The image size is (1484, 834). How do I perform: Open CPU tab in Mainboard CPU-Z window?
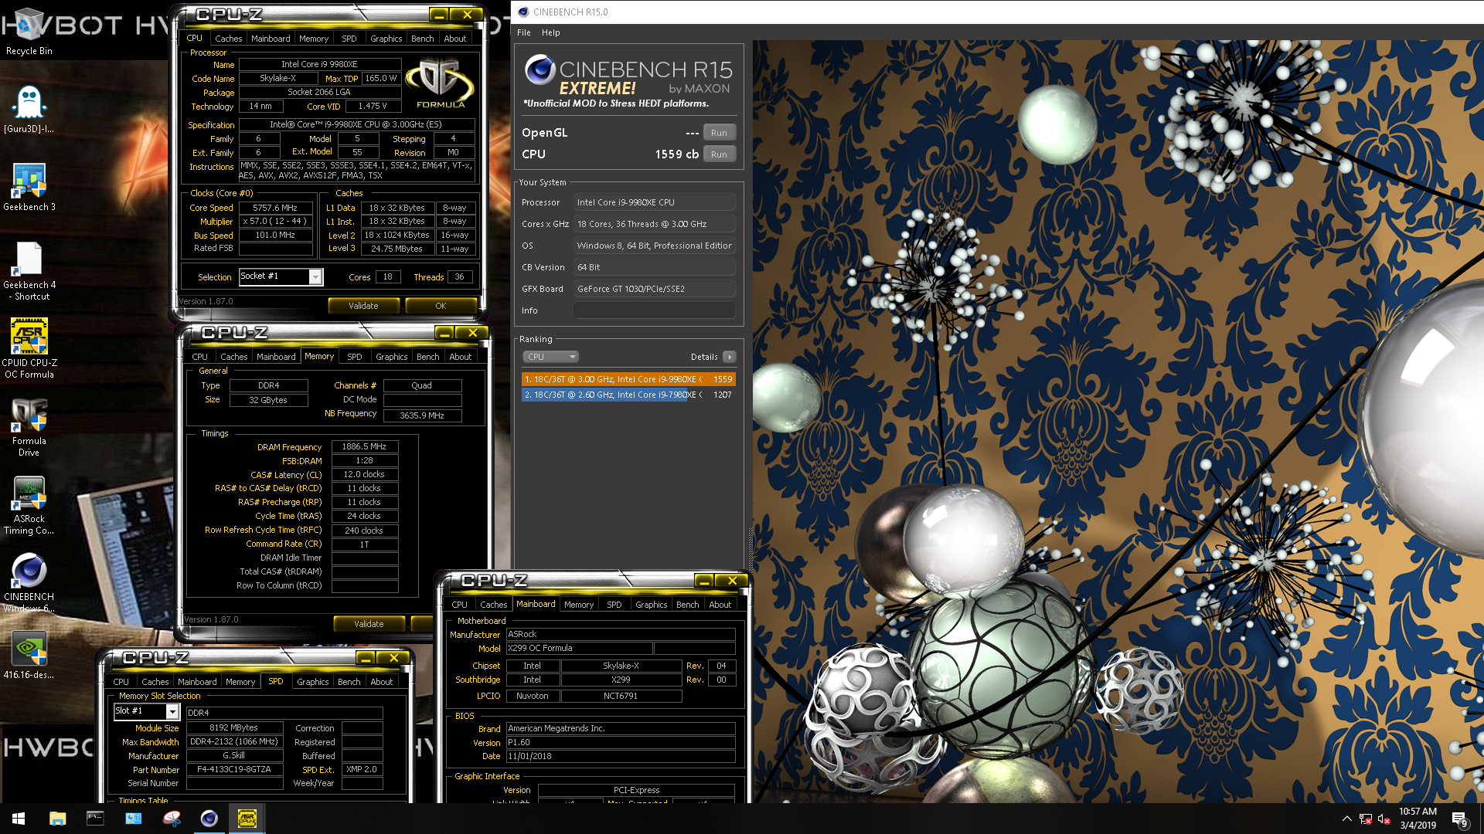459,605
